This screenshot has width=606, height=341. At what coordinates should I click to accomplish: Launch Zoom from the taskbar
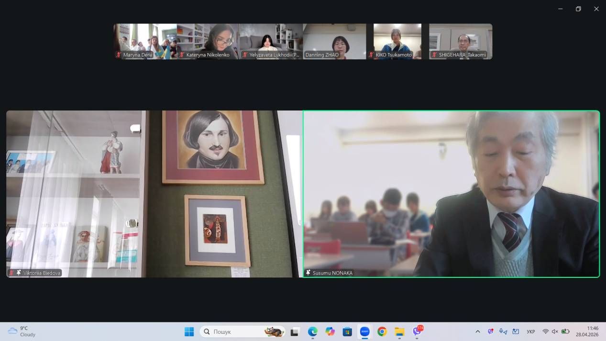364,331
